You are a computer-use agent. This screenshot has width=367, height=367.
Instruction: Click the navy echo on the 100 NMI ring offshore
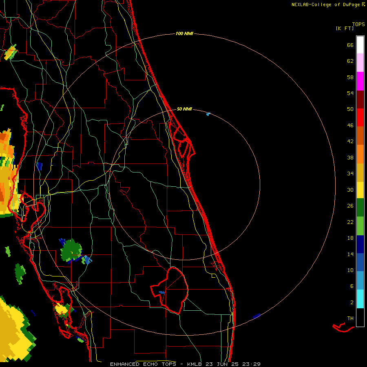coord(256,316)
